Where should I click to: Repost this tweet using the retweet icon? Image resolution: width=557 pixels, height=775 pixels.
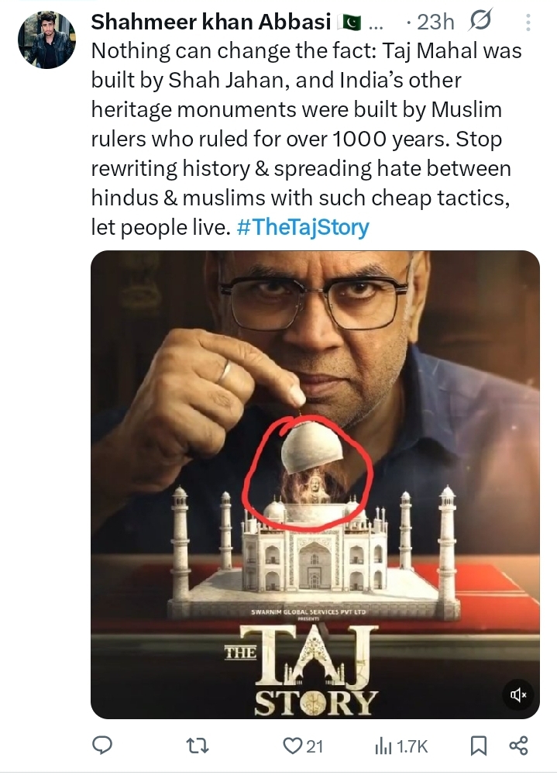(x=198, y=746)
